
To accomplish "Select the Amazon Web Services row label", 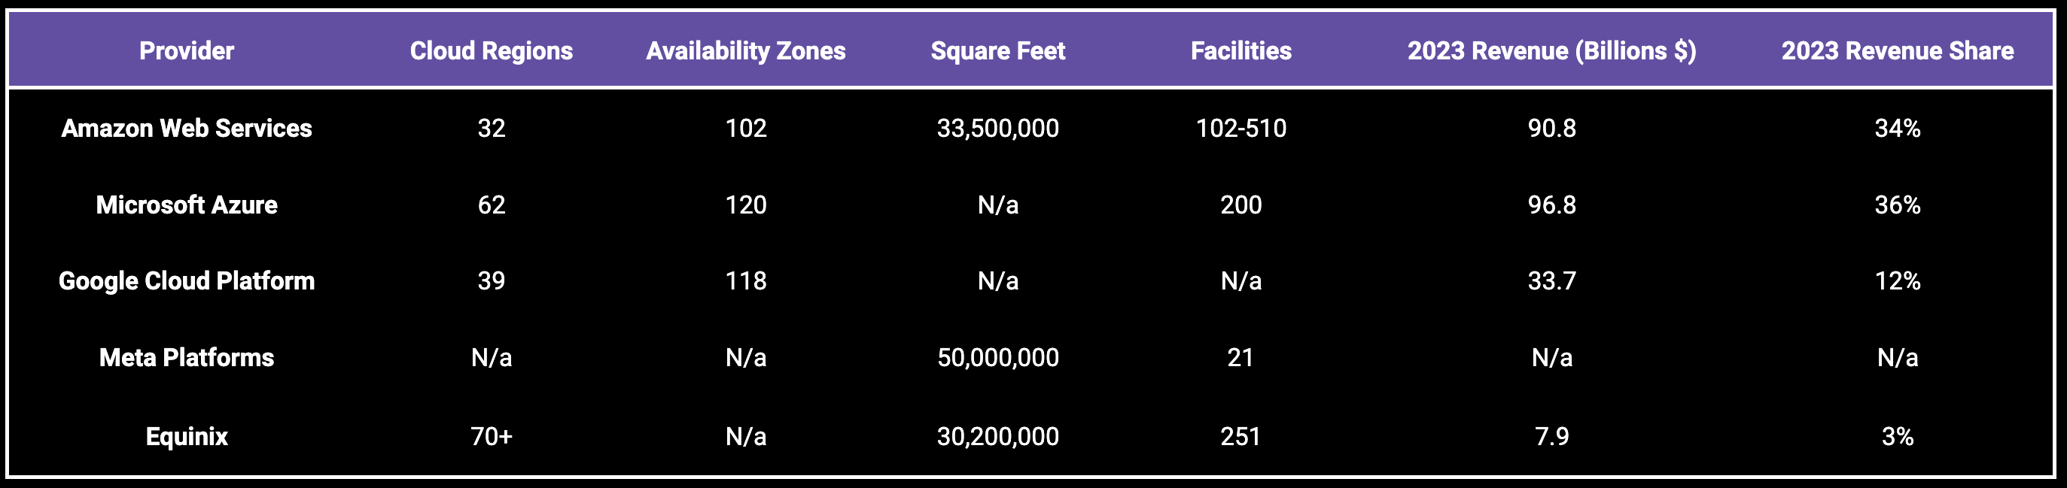I will pos(186,129).
